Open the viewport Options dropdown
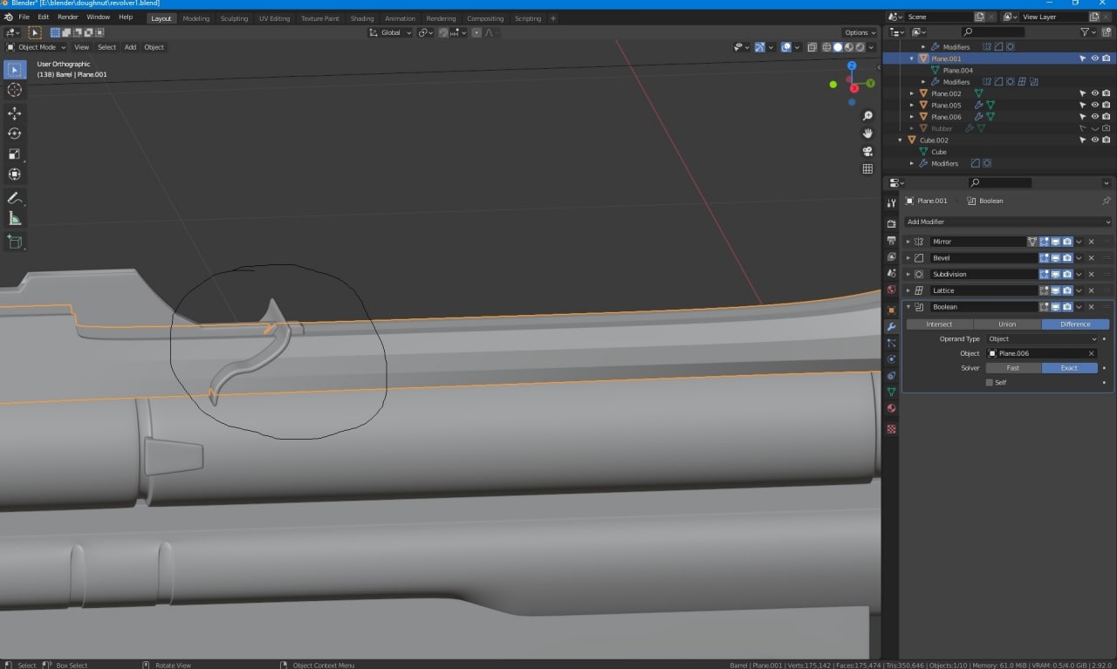The image size is (1117, 669). pos(860,32)
